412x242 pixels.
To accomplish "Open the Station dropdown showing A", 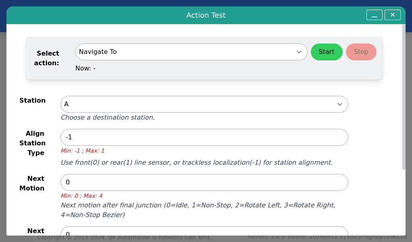I will (204, 104).
